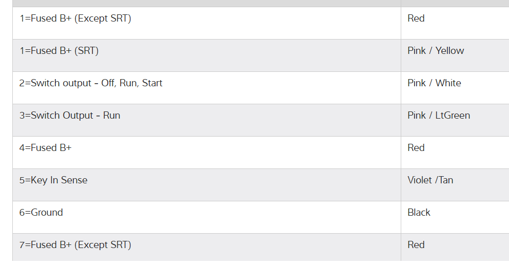The width and height of the screenshot is (509, 265).
Task: Click the word "Start" in the pin 2 description
Action: click(152, 83)
